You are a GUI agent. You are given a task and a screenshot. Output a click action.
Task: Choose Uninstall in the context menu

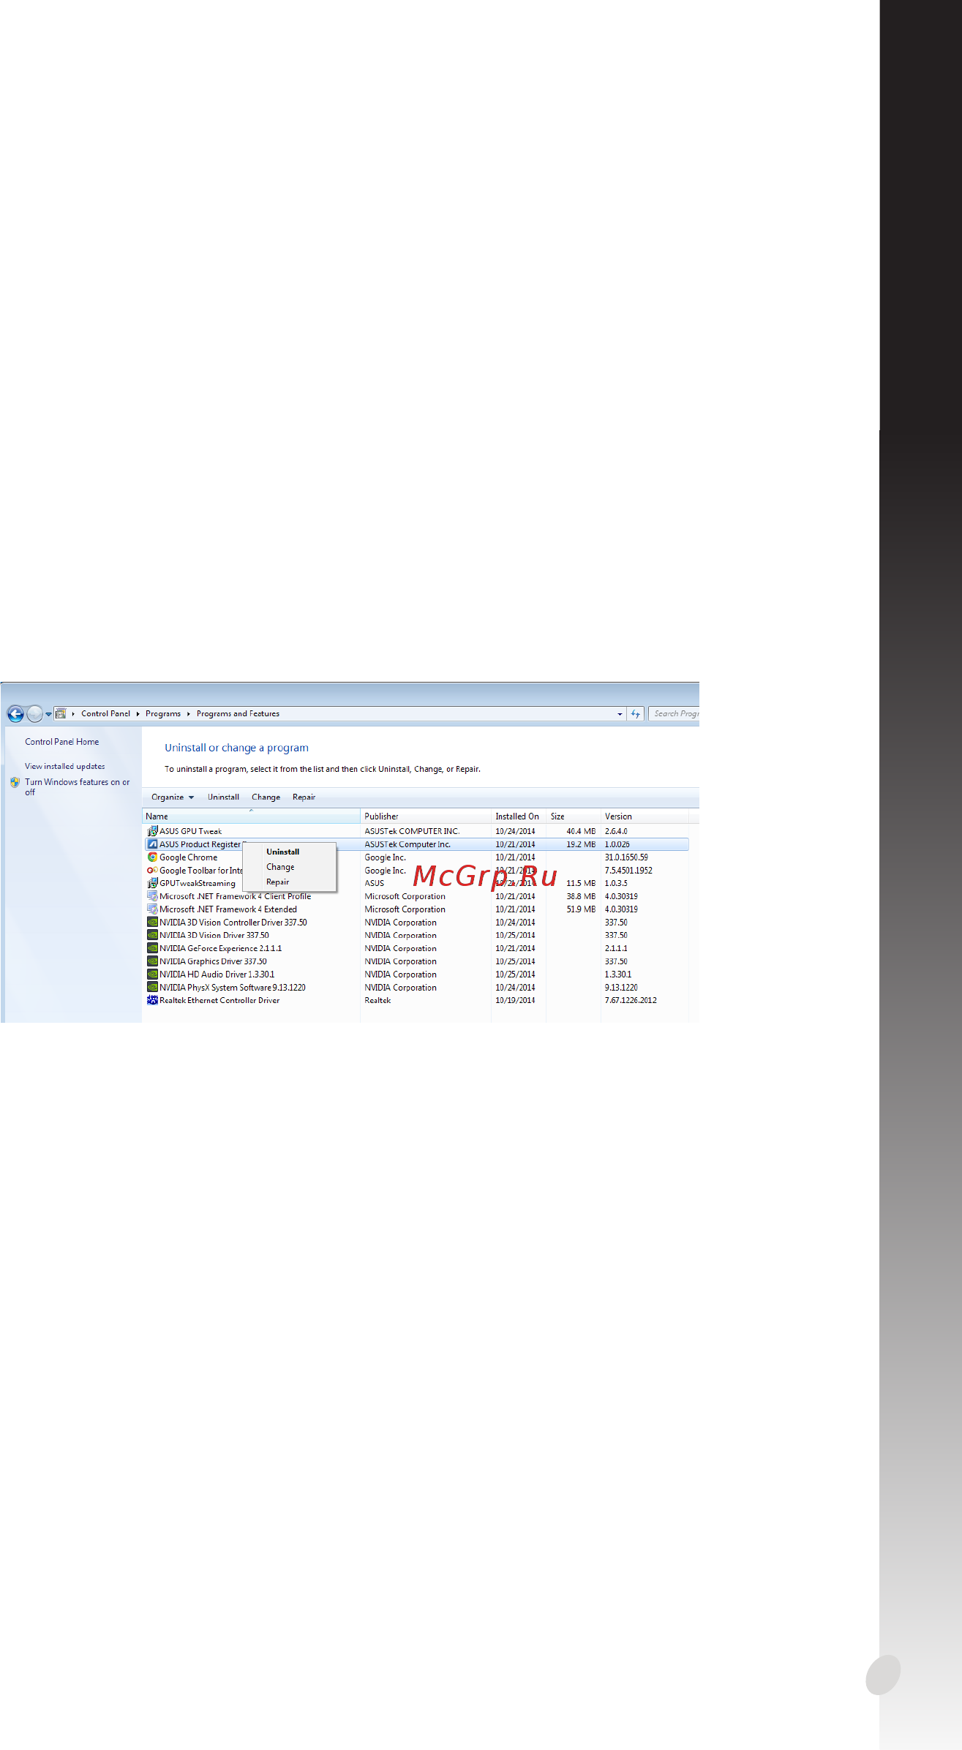tap(290, 852)
